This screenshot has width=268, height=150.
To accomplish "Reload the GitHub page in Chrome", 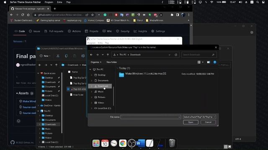I will pos(23,15).
